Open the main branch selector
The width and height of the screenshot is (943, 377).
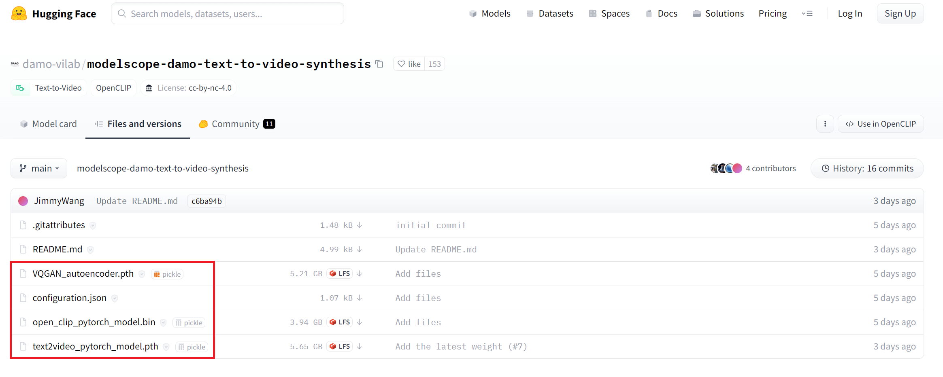(38, 168)
